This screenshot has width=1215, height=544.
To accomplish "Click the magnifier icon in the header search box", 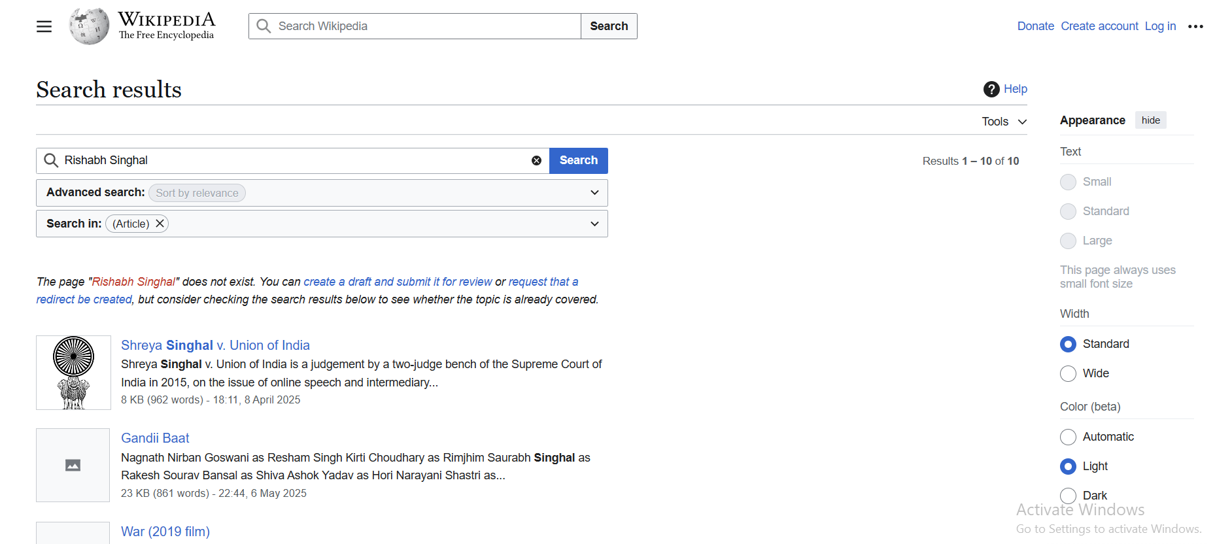I will (x=264, y=26).
